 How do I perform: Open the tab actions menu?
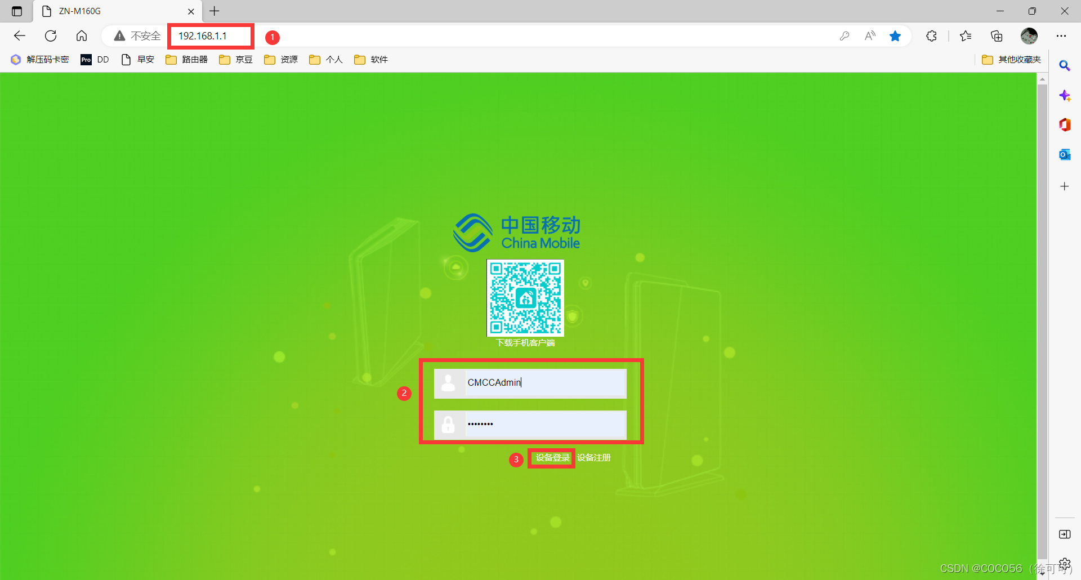point(17,11)
